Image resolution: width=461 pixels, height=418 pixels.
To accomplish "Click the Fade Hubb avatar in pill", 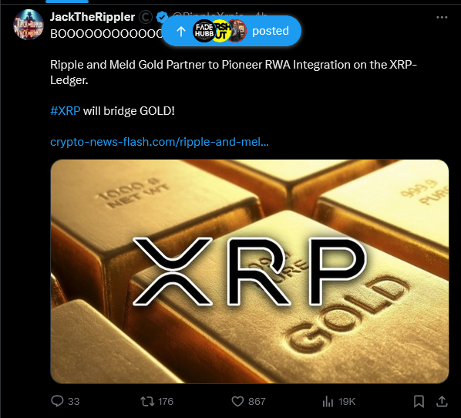I will pos(204,31).
